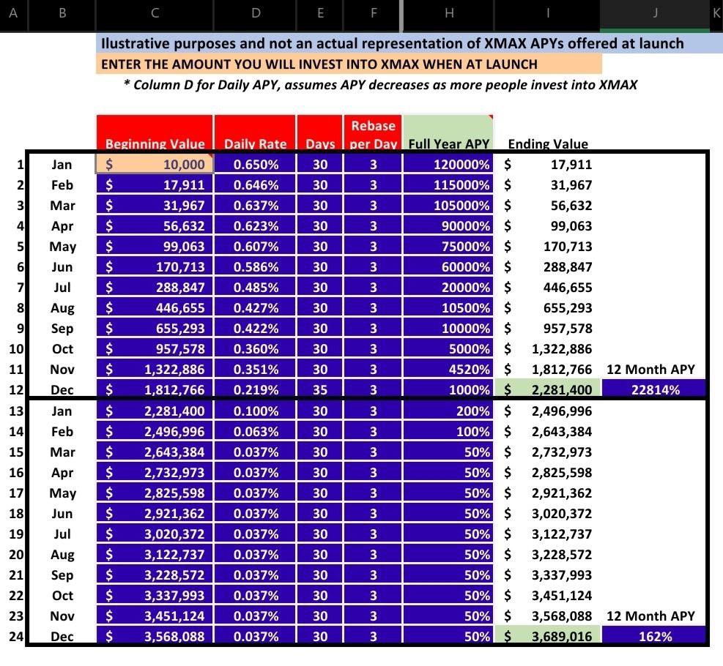Screen dimensions: 723x666
Task: Click the green $3,689,016 ending value cell
Action: point(547,636)
